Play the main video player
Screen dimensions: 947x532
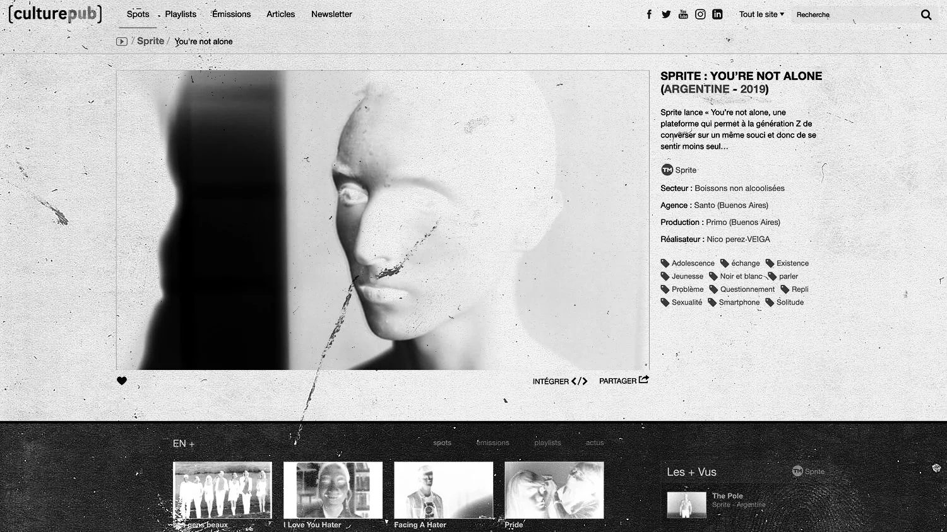(383, 220)
